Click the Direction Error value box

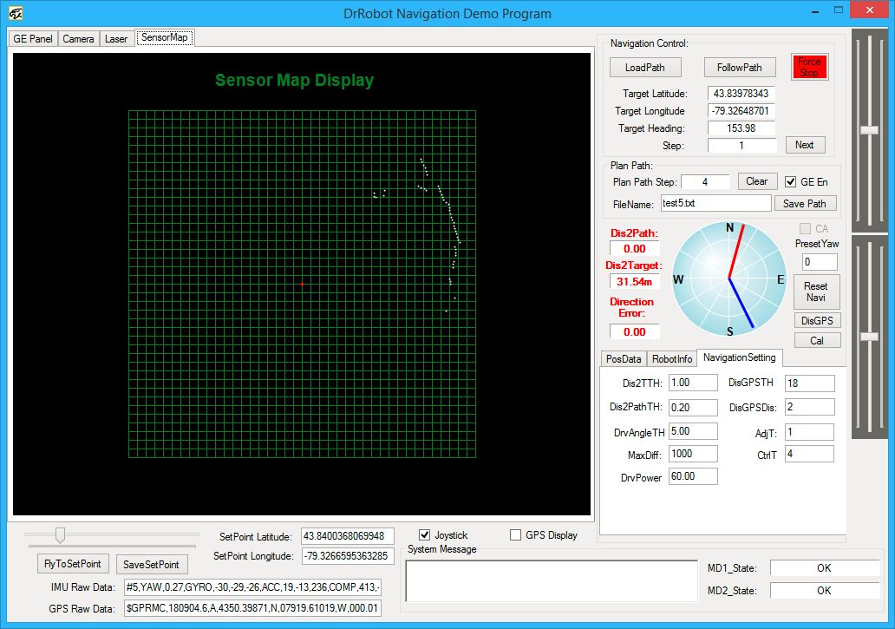[635, 331]
